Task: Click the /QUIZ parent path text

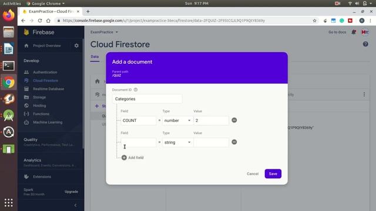Action: coord(116,76)
